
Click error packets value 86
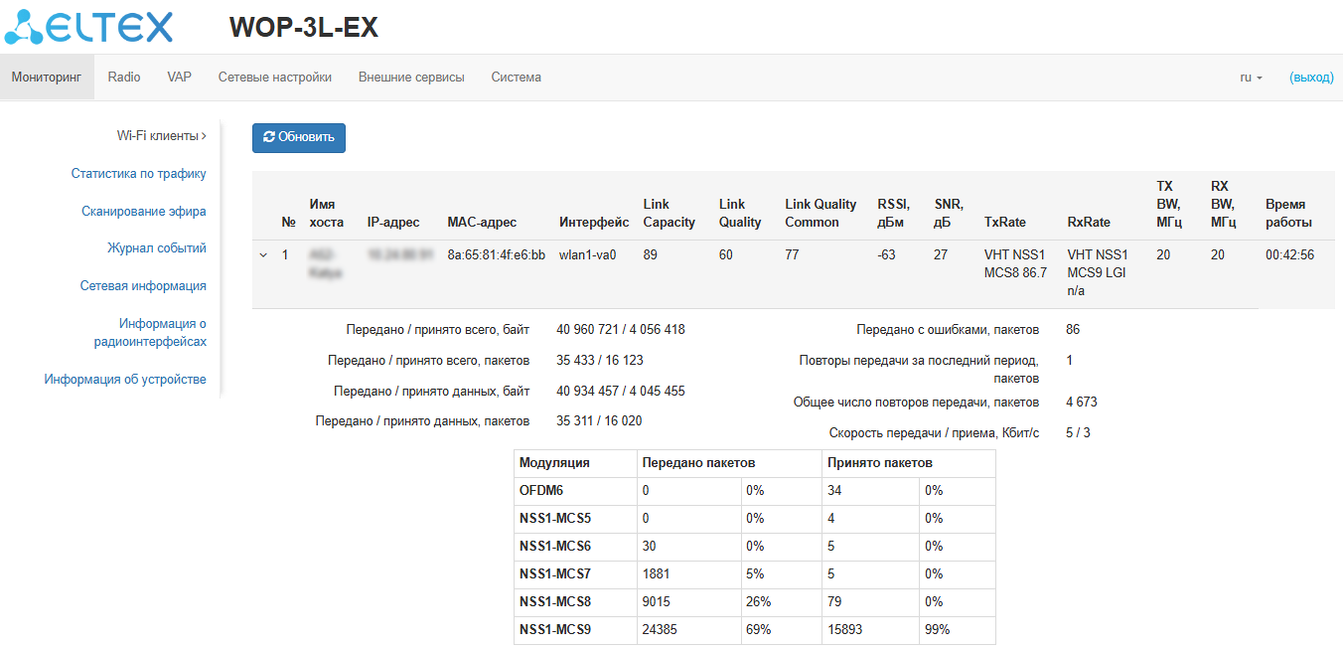tap(1073, 330)
